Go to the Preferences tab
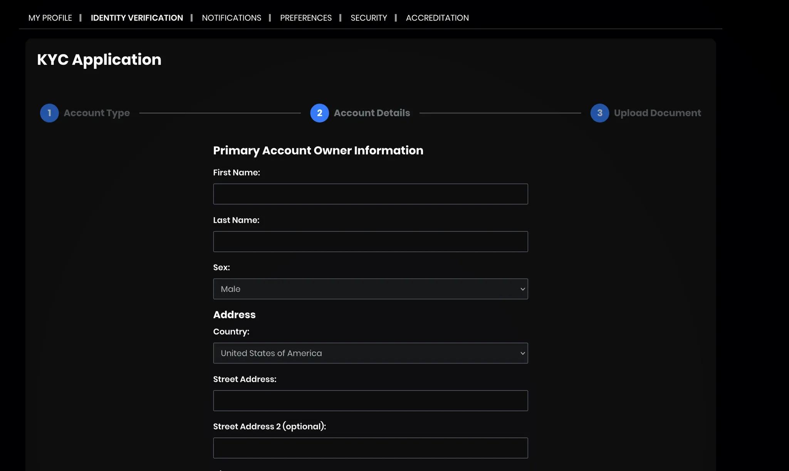Viewport: 789px width, 471px height. coord(306,18)
